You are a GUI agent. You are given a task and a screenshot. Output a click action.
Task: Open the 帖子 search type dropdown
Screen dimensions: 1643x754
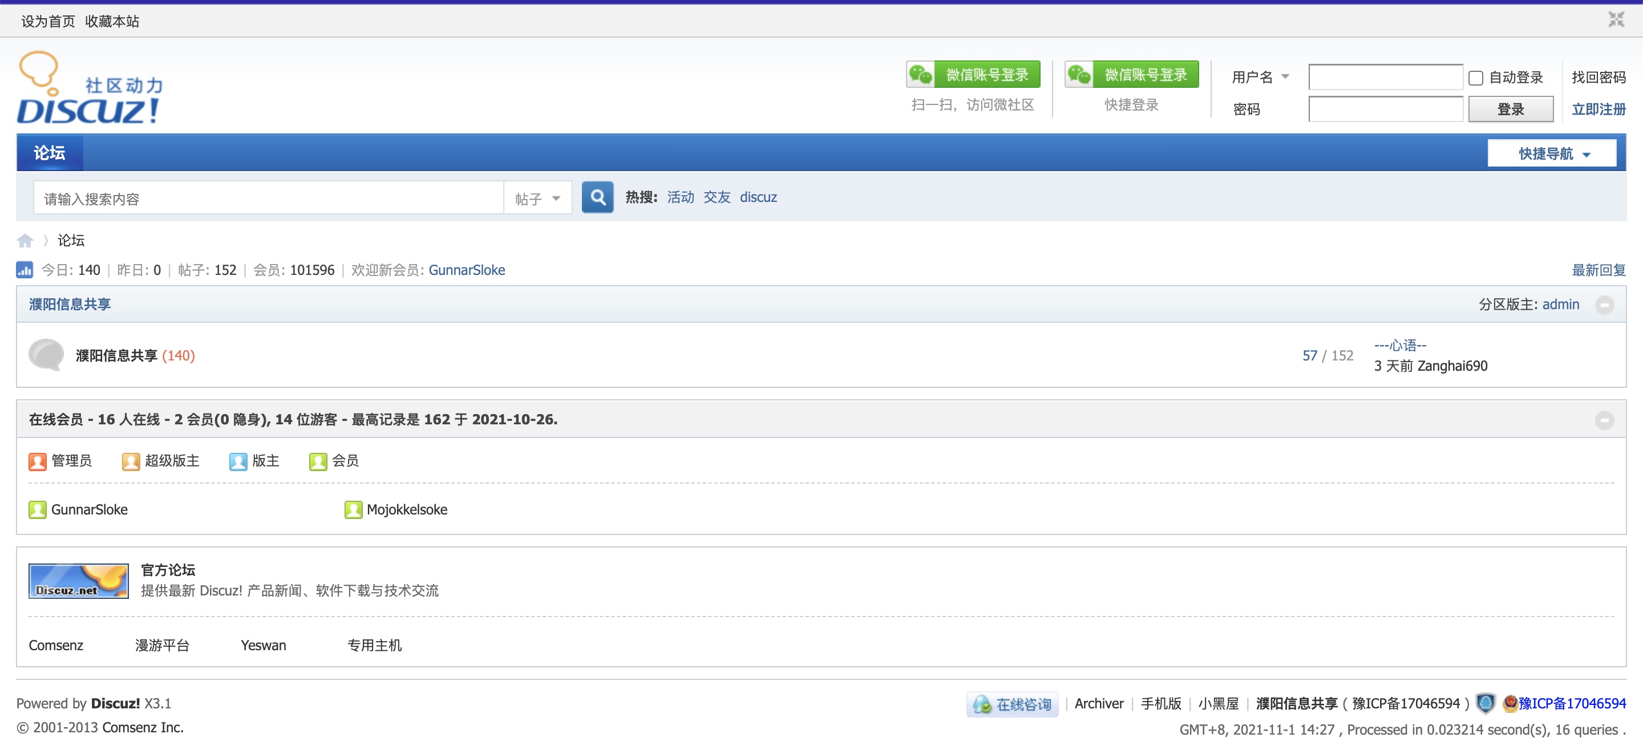[537, 198]
